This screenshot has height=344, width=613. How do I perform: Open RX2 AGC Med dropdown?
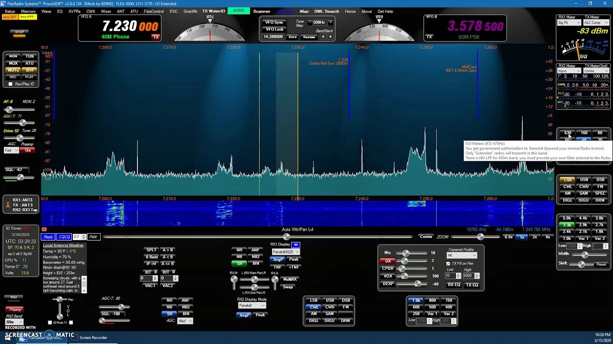(184, 321)
